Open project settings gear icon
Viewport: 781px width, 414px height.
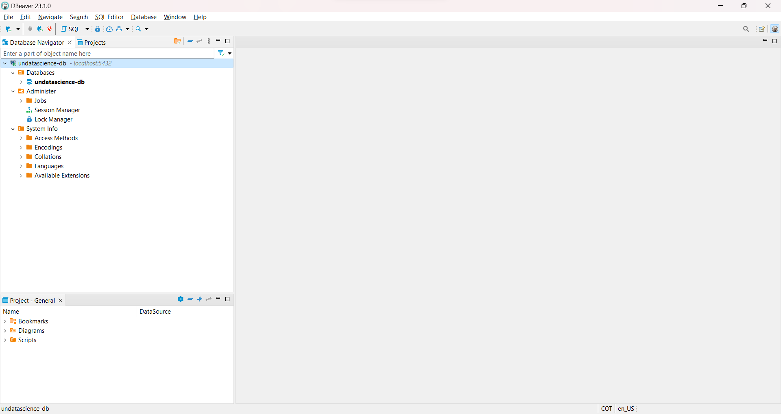click(181, 299)
